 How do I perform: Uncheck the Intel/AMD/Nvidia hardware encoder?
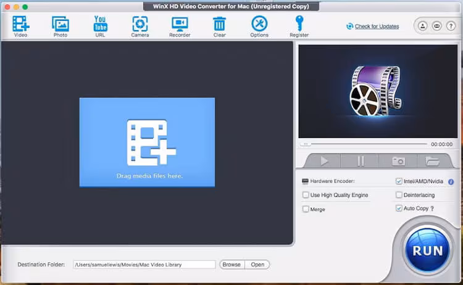pos(399,181)
